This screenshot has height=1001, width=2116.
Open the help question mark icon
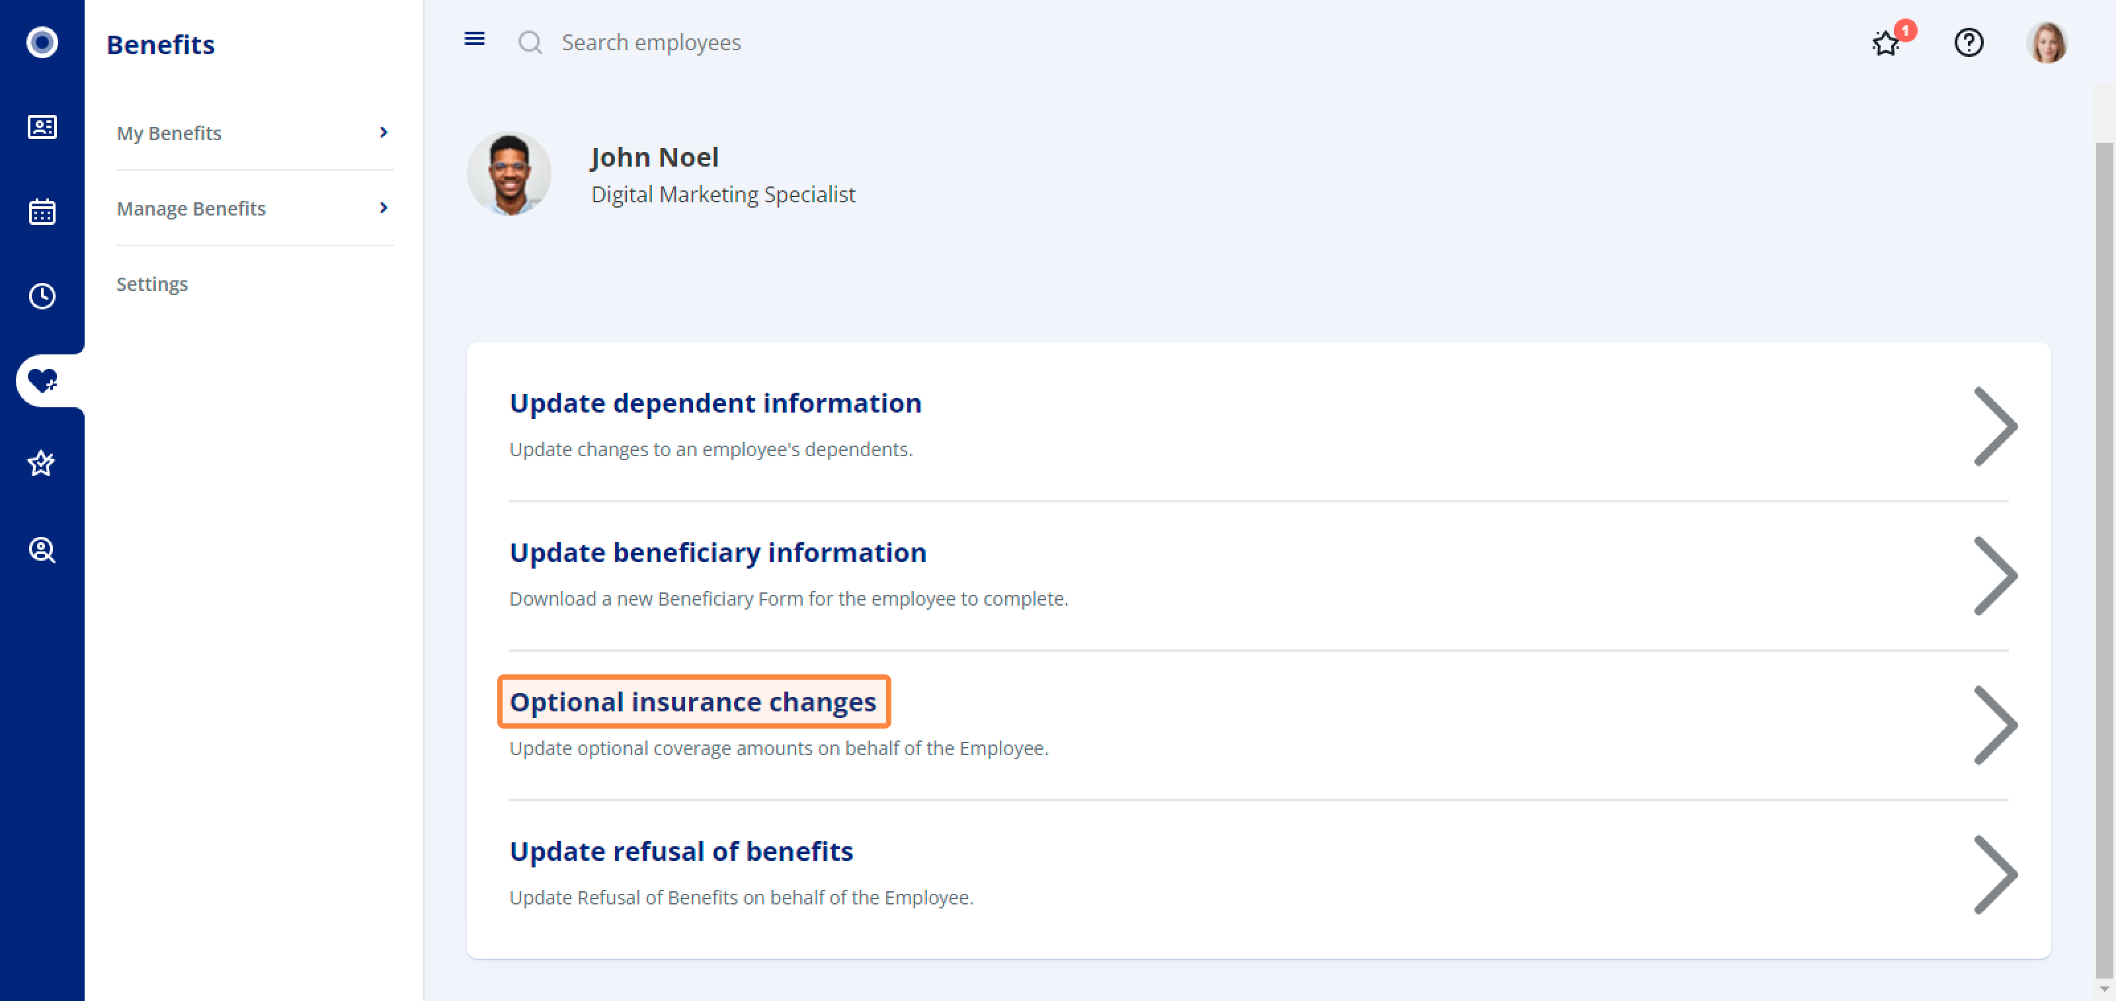(1969, 42)
